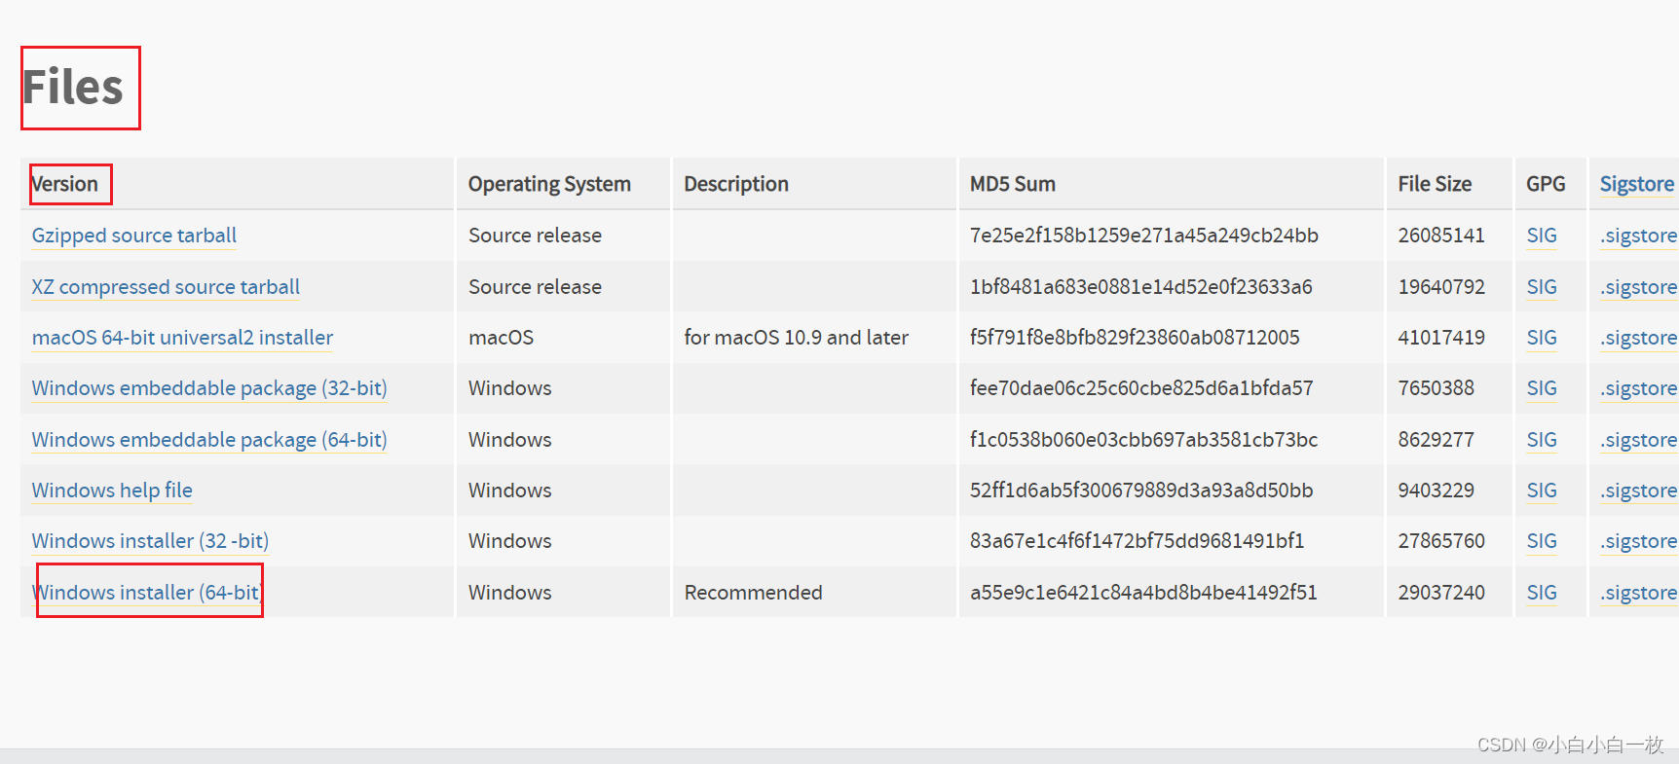1679x764 pixels.
Task: Click file size 8629277
Action: pos(1436,440)
